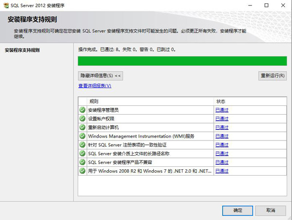Click the window resize grip corner

click(290, 218)
